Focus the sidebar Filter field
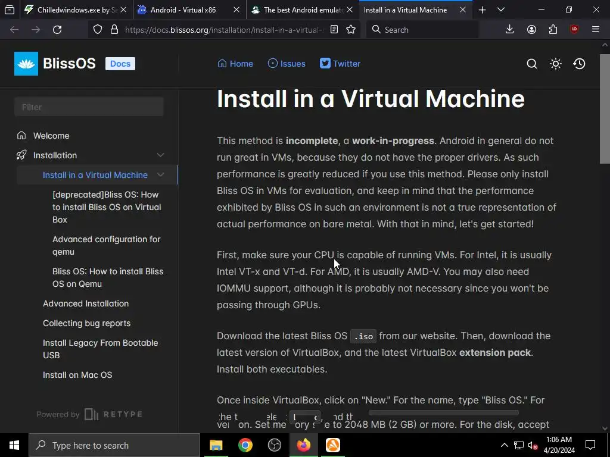 (x=89, y=107)
